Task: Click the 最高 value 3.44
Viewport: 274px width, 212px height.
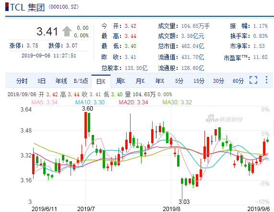Action: (x=131, y=36)
